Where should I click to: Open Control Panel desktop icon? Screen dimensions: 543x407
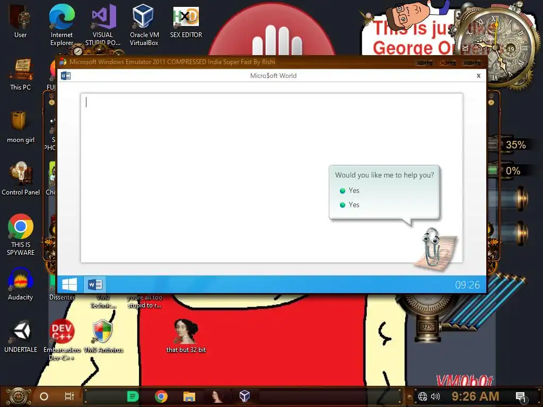[21, 179]
